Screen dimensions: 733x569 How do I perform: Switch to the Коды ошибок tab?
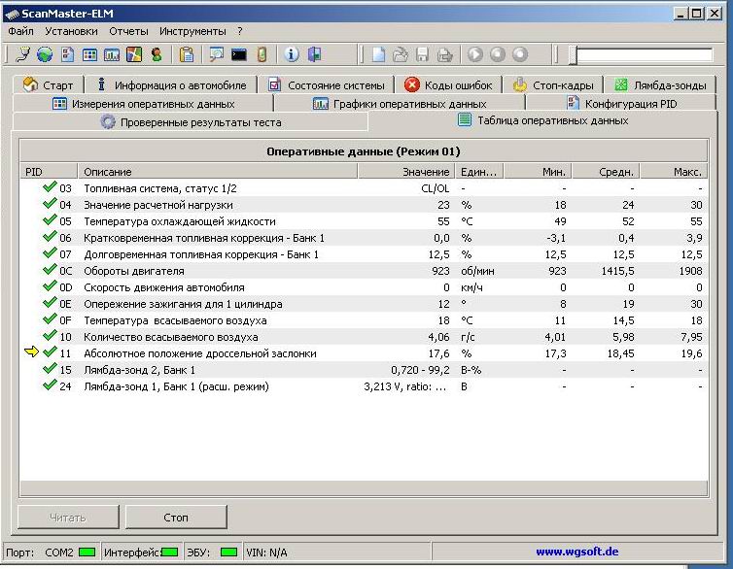tap(449, 85)
